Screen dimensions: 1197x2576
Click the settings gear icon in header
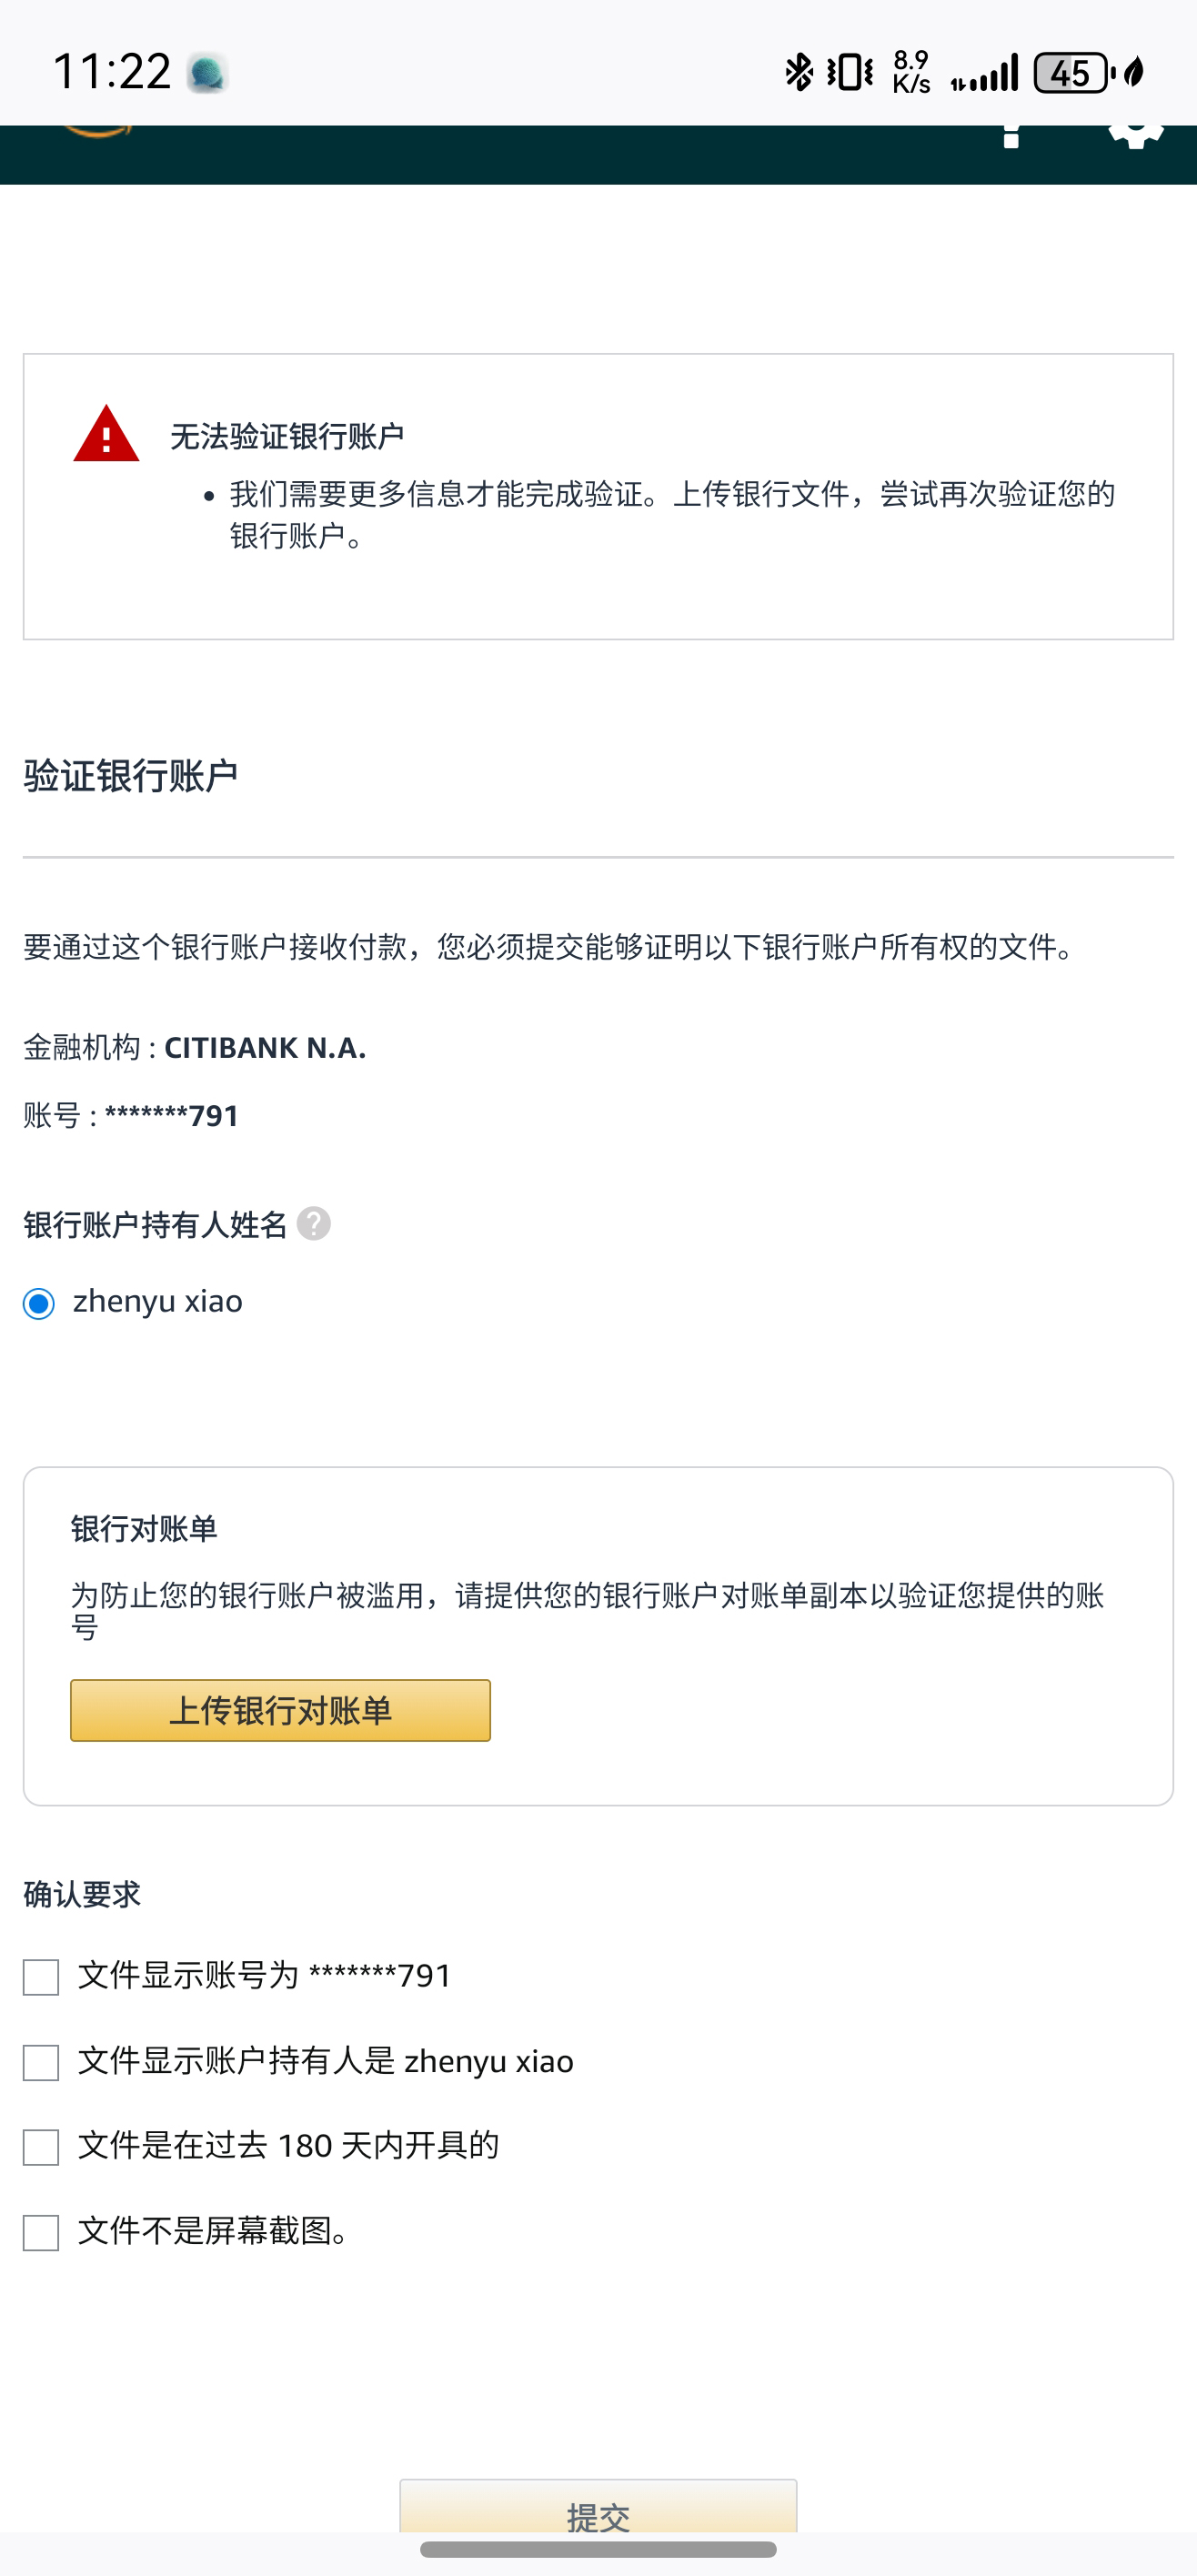[1136, 133]
